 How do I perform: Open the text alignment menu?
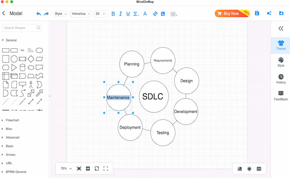point(136,14)
